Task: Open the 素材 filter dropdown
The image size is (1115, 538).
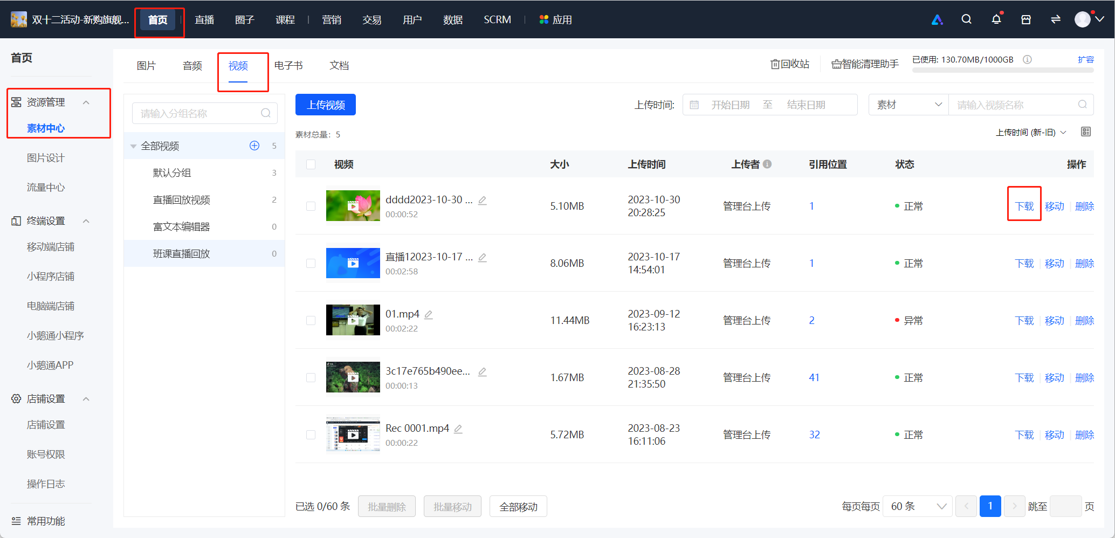Action: click(908, 105)
